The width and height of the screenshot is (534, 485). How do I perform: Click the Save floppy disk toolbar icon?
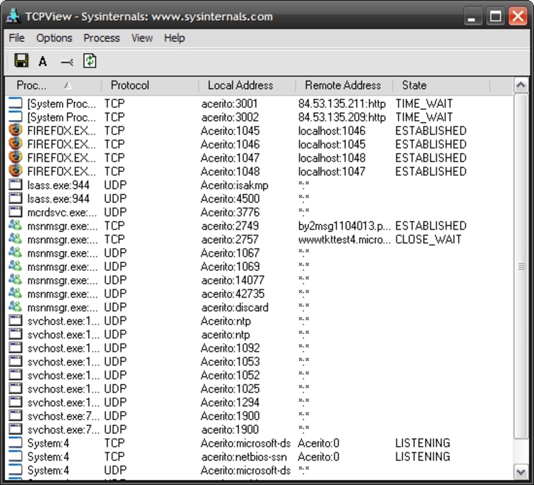click(x=21, y=61)
